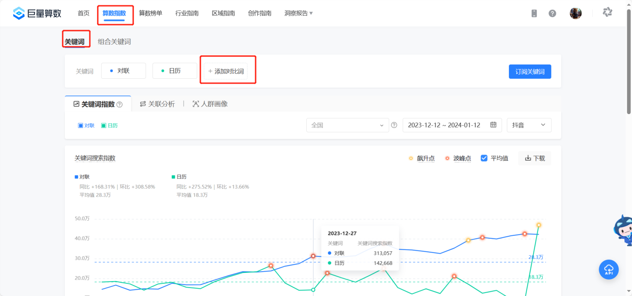
Task: Open the API cloud floating button
Action: pyautogui.click(x=609, y=269)
